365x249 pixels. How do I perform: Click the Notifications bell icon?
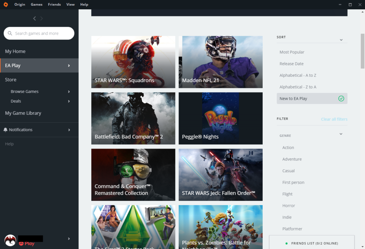(5, 130)
